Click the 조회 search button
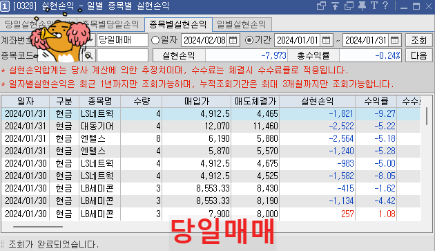This screenshot has height=251, width=435. tap(418, 40)
